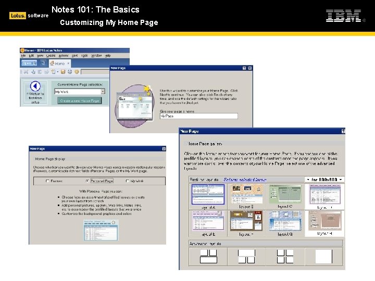The width and height of the screenshot is (375, 281).
Task: Click the help question mark in gallery dialog
Action: [343, 131]
